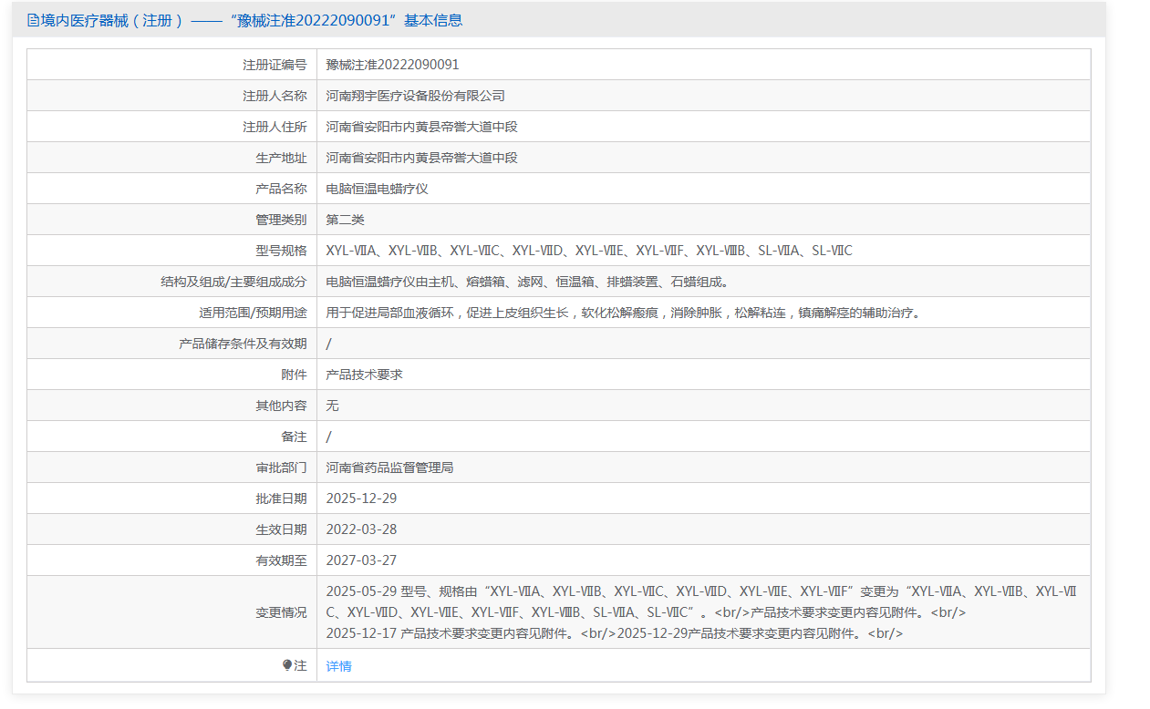Click the document icon beside the page title

click(x=33, y=20)
